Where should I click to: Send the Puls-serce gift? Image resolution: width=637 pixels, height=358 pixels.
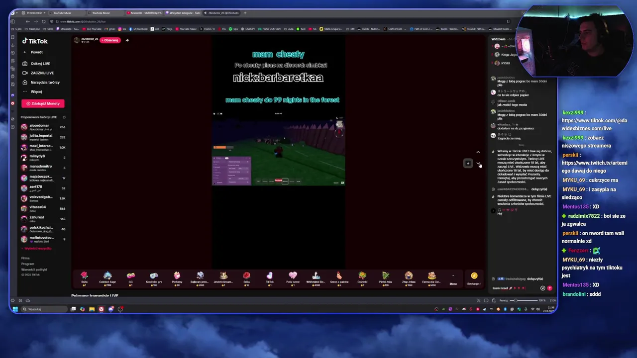coord(293,278)
